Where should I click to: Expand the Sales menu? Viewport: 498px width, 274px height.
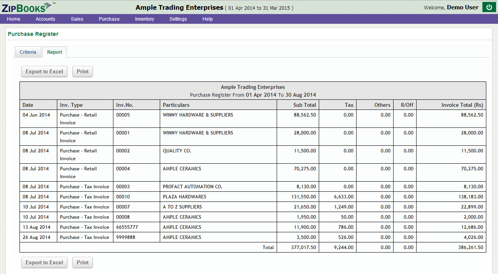pos(77,19)
